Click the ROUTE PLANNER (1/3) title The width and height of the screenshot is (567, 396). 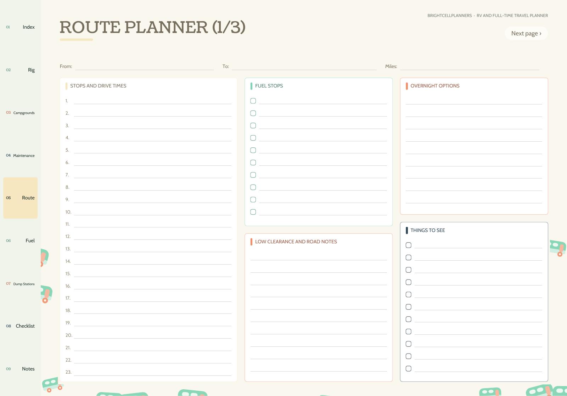tap(152, 27)
